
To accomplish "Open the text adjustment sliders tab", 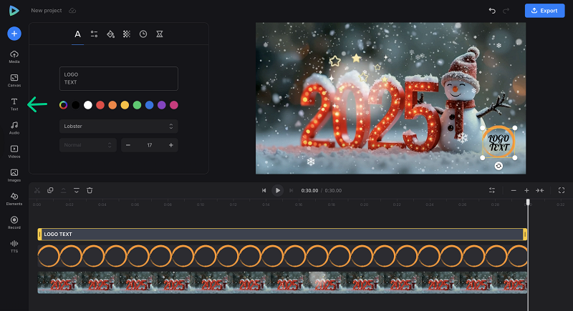I will point(94,34).
